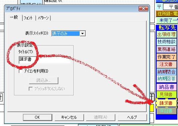Open the 注文書 sidebar button
This screenshot has height=126, width=178.
point(166,64)
